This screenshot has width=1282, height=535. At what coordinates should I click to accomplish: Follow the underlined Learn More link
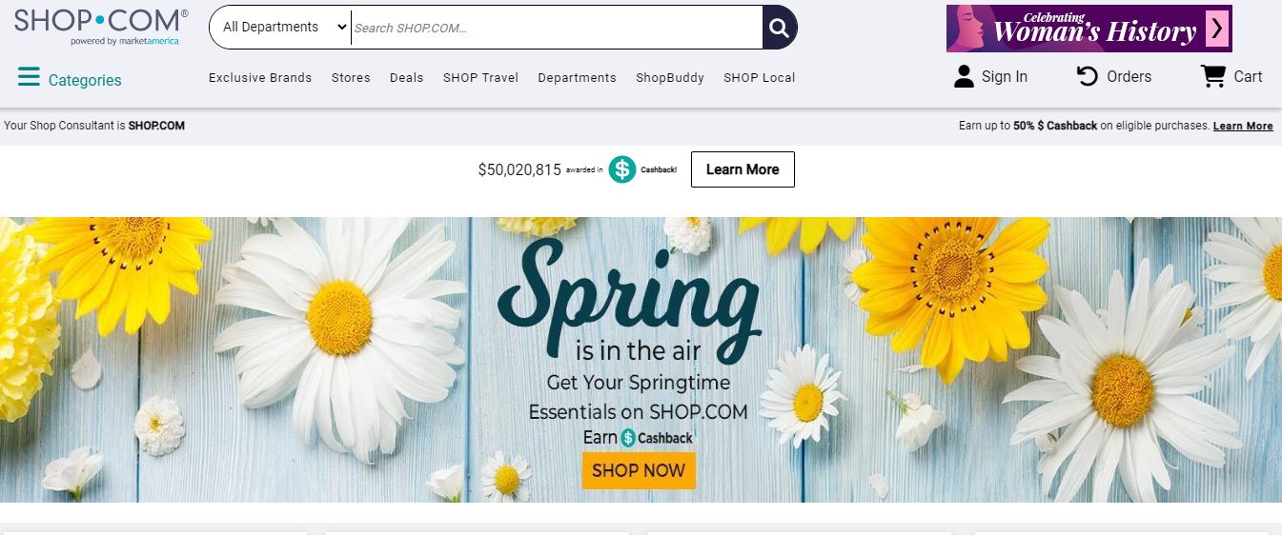click(1242, 126)
